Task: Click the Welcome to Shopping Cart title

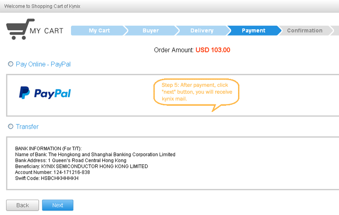Action: tap(42, 7)
